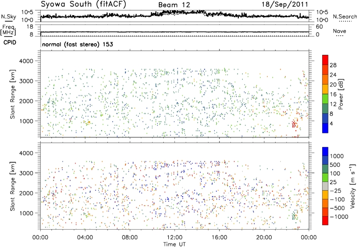
Task: Click 'normal (fast stereo) 153' text
Action: click(77, 44)
